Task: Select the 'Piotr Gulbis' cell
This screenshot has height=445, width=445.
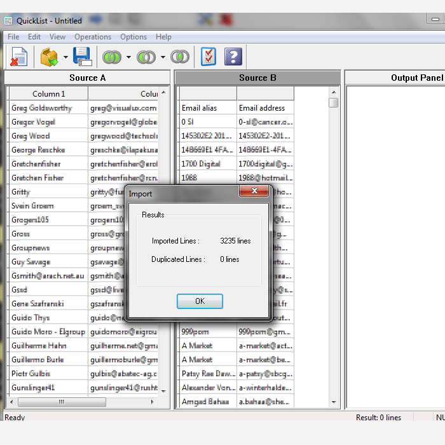Action: pyautogui.click(x=48, y=374)
